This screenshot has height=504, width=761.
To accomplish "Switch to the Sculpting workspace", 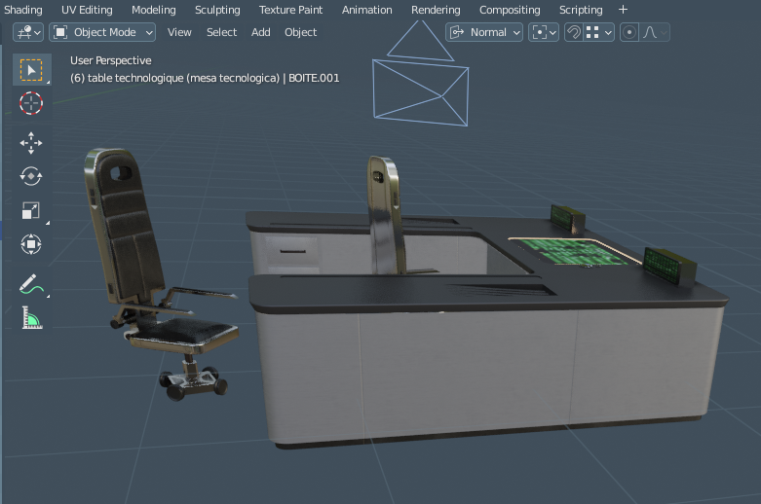I will (x=217, y=10).
